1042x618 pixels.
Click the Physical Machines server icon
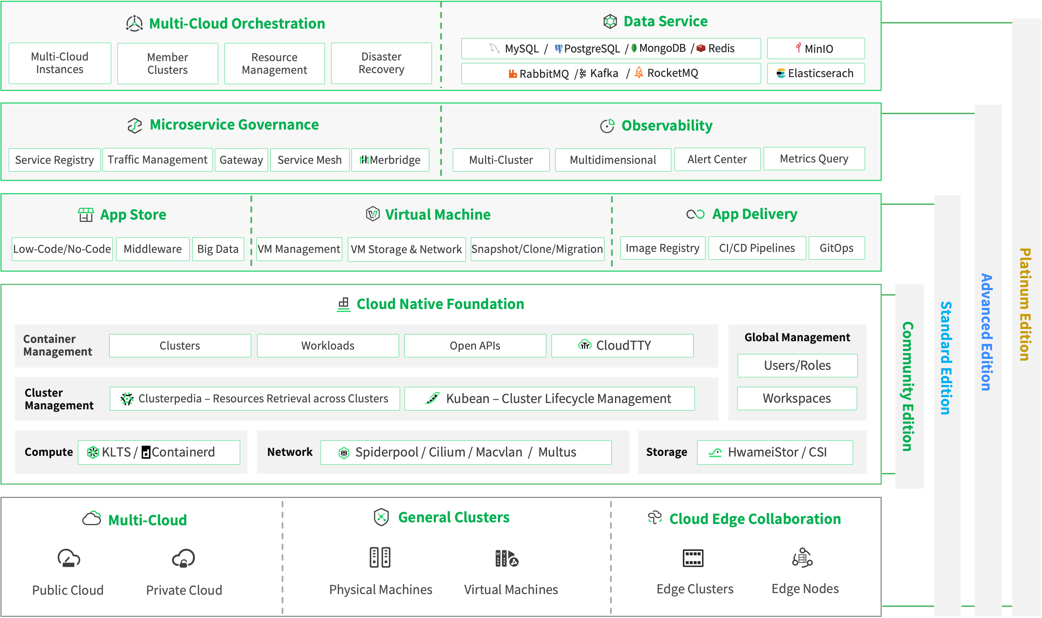point(380,558)
